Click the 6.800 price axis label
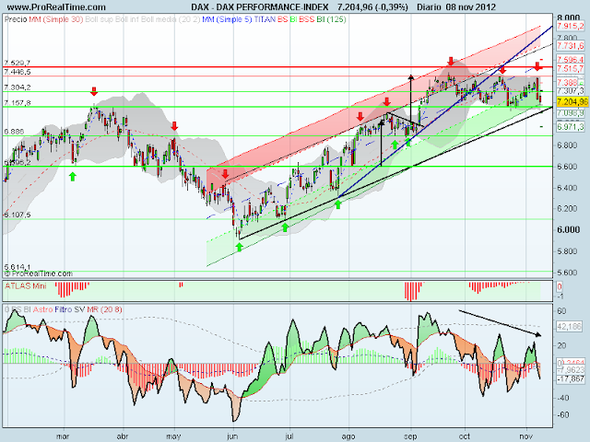The width and height of the screenshot is (590, 442). point(567,145)
